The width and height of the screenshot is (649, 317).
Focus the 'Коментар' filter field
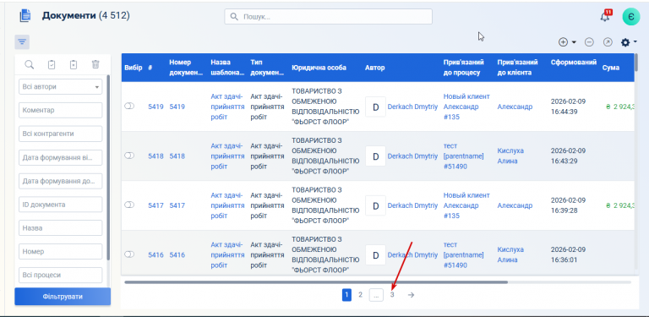61,111
